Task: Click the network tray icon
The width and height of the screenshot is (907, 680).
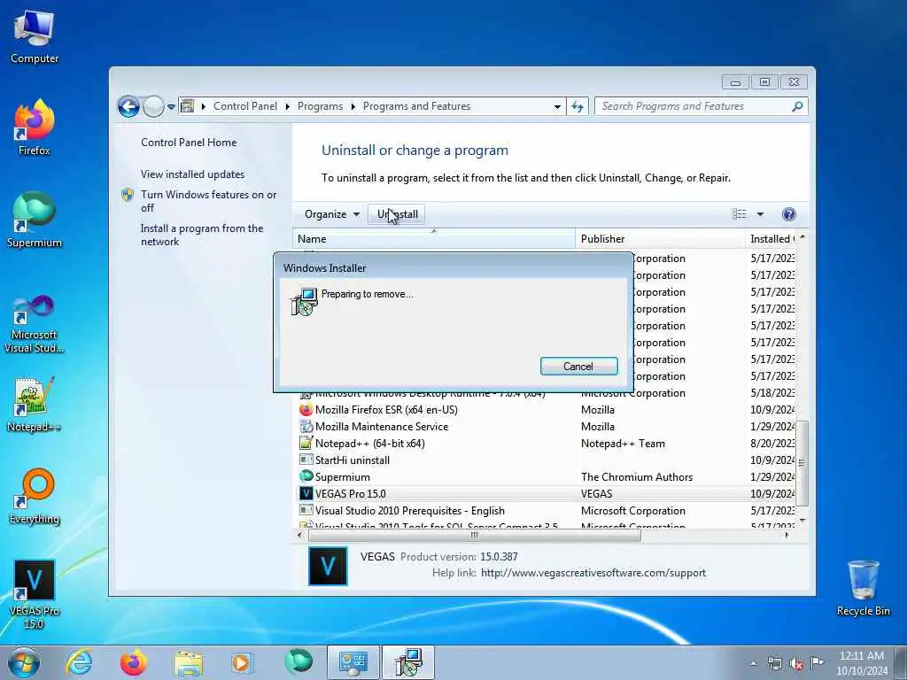Action: (x=774, y=663)
